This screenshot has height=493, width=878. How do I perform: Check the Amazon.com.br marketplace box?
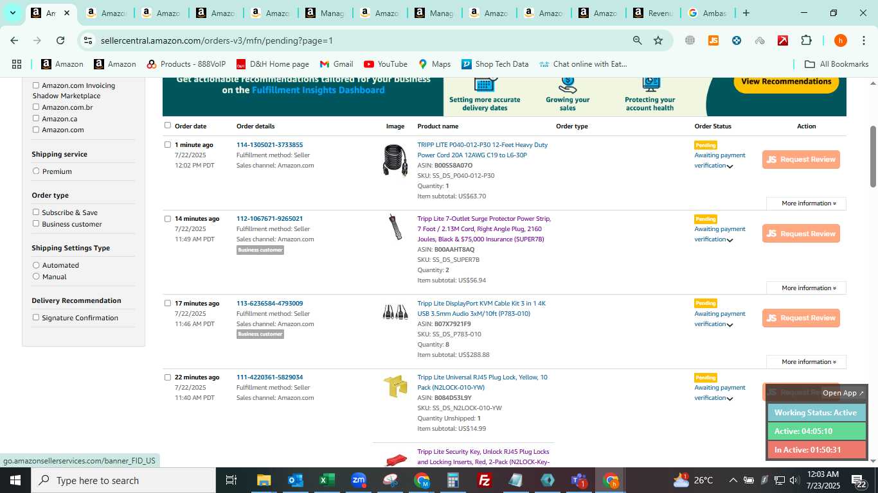pyautogui.click(x=36, y=107)
